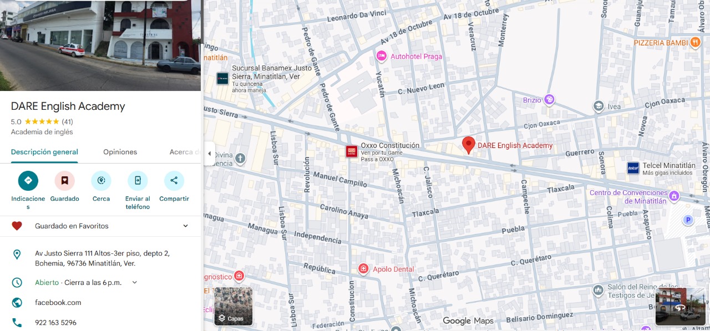Click the Oxxo Constitución store marker
The height and width of the screenshot is (331, 710).
pos(352,151)
